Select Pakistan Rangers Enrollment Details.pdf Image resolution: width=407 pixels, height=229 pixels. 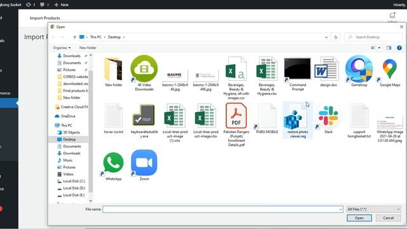click(x=236, y=116)
